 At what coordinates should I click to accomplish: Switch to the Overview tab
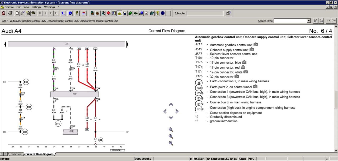[x=16, y=154]
